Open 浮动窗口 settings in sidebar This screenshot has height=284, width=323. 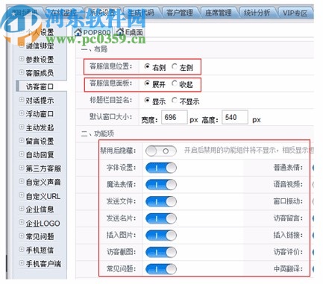click(40, 114)
